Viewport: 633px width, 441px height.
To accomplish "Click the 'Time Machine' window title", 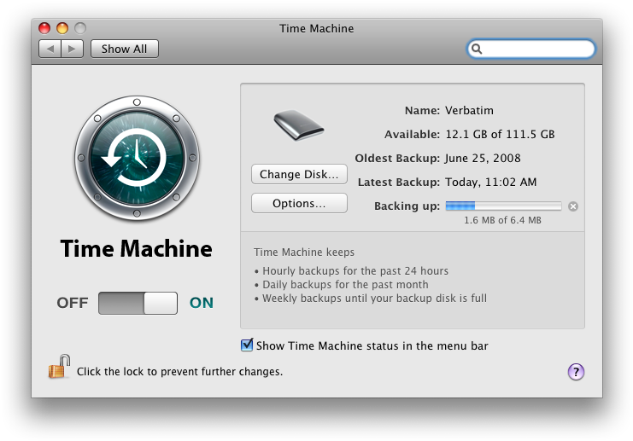I will coord(316,29).
